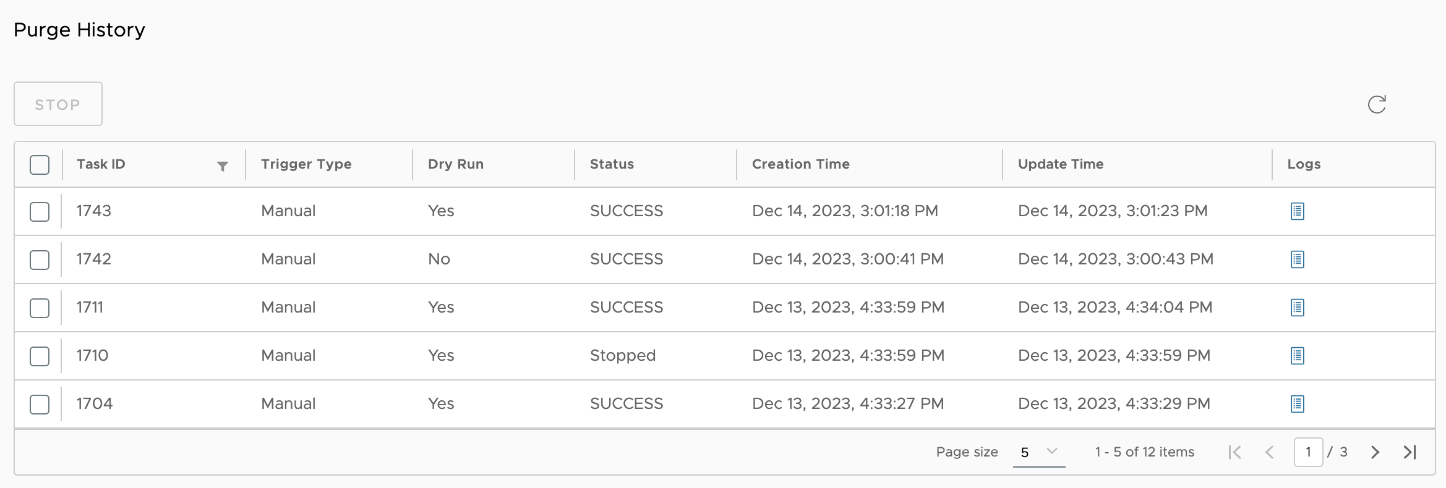Click the current page number field
The height and width of the screenshot is (488, 1446).
pos(1308,452)
